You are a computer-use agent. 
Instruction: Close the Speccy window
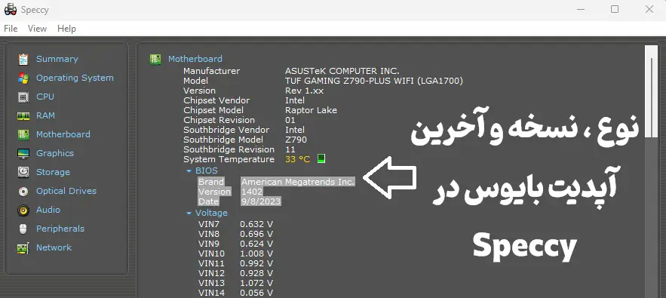click(x=649, y=9)
